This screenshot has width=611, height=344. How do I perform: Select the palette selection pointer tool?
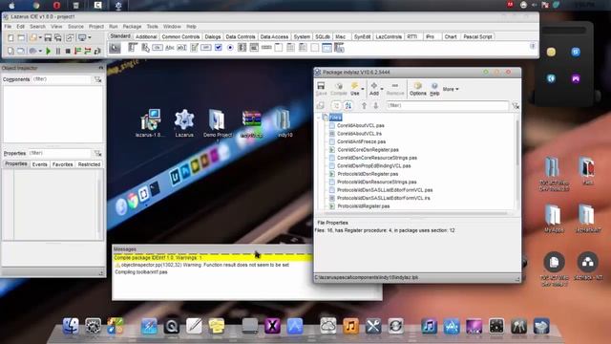pyautogui.click(x=115, y=48)
